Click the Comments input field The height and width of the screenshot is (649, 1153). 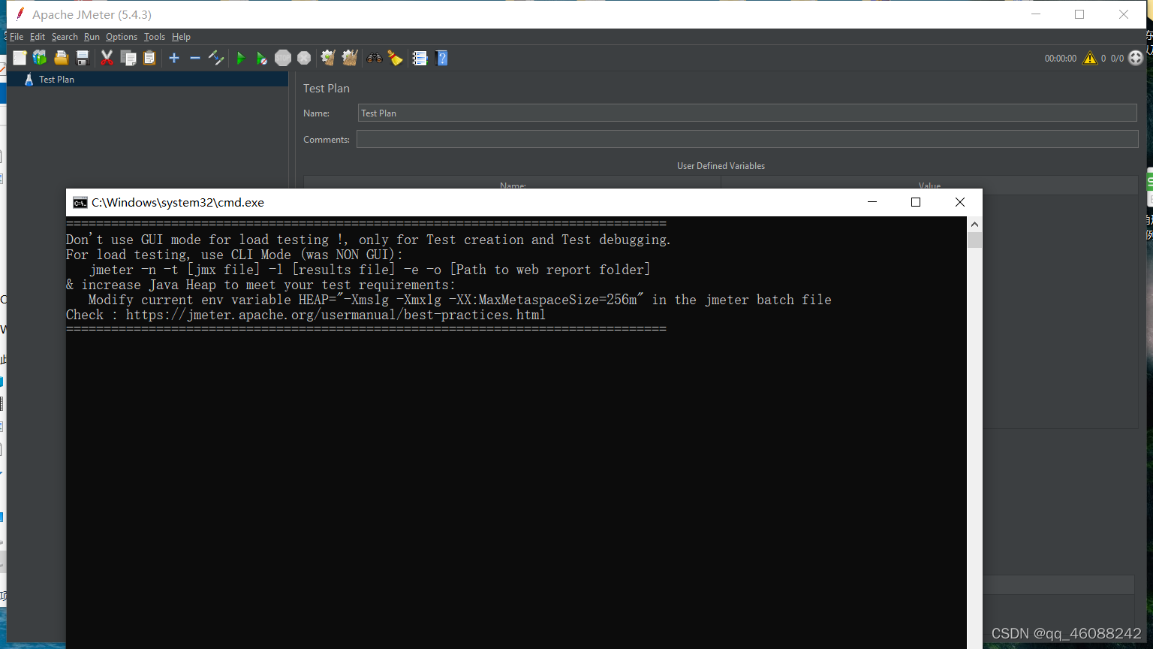click(747, 139)
